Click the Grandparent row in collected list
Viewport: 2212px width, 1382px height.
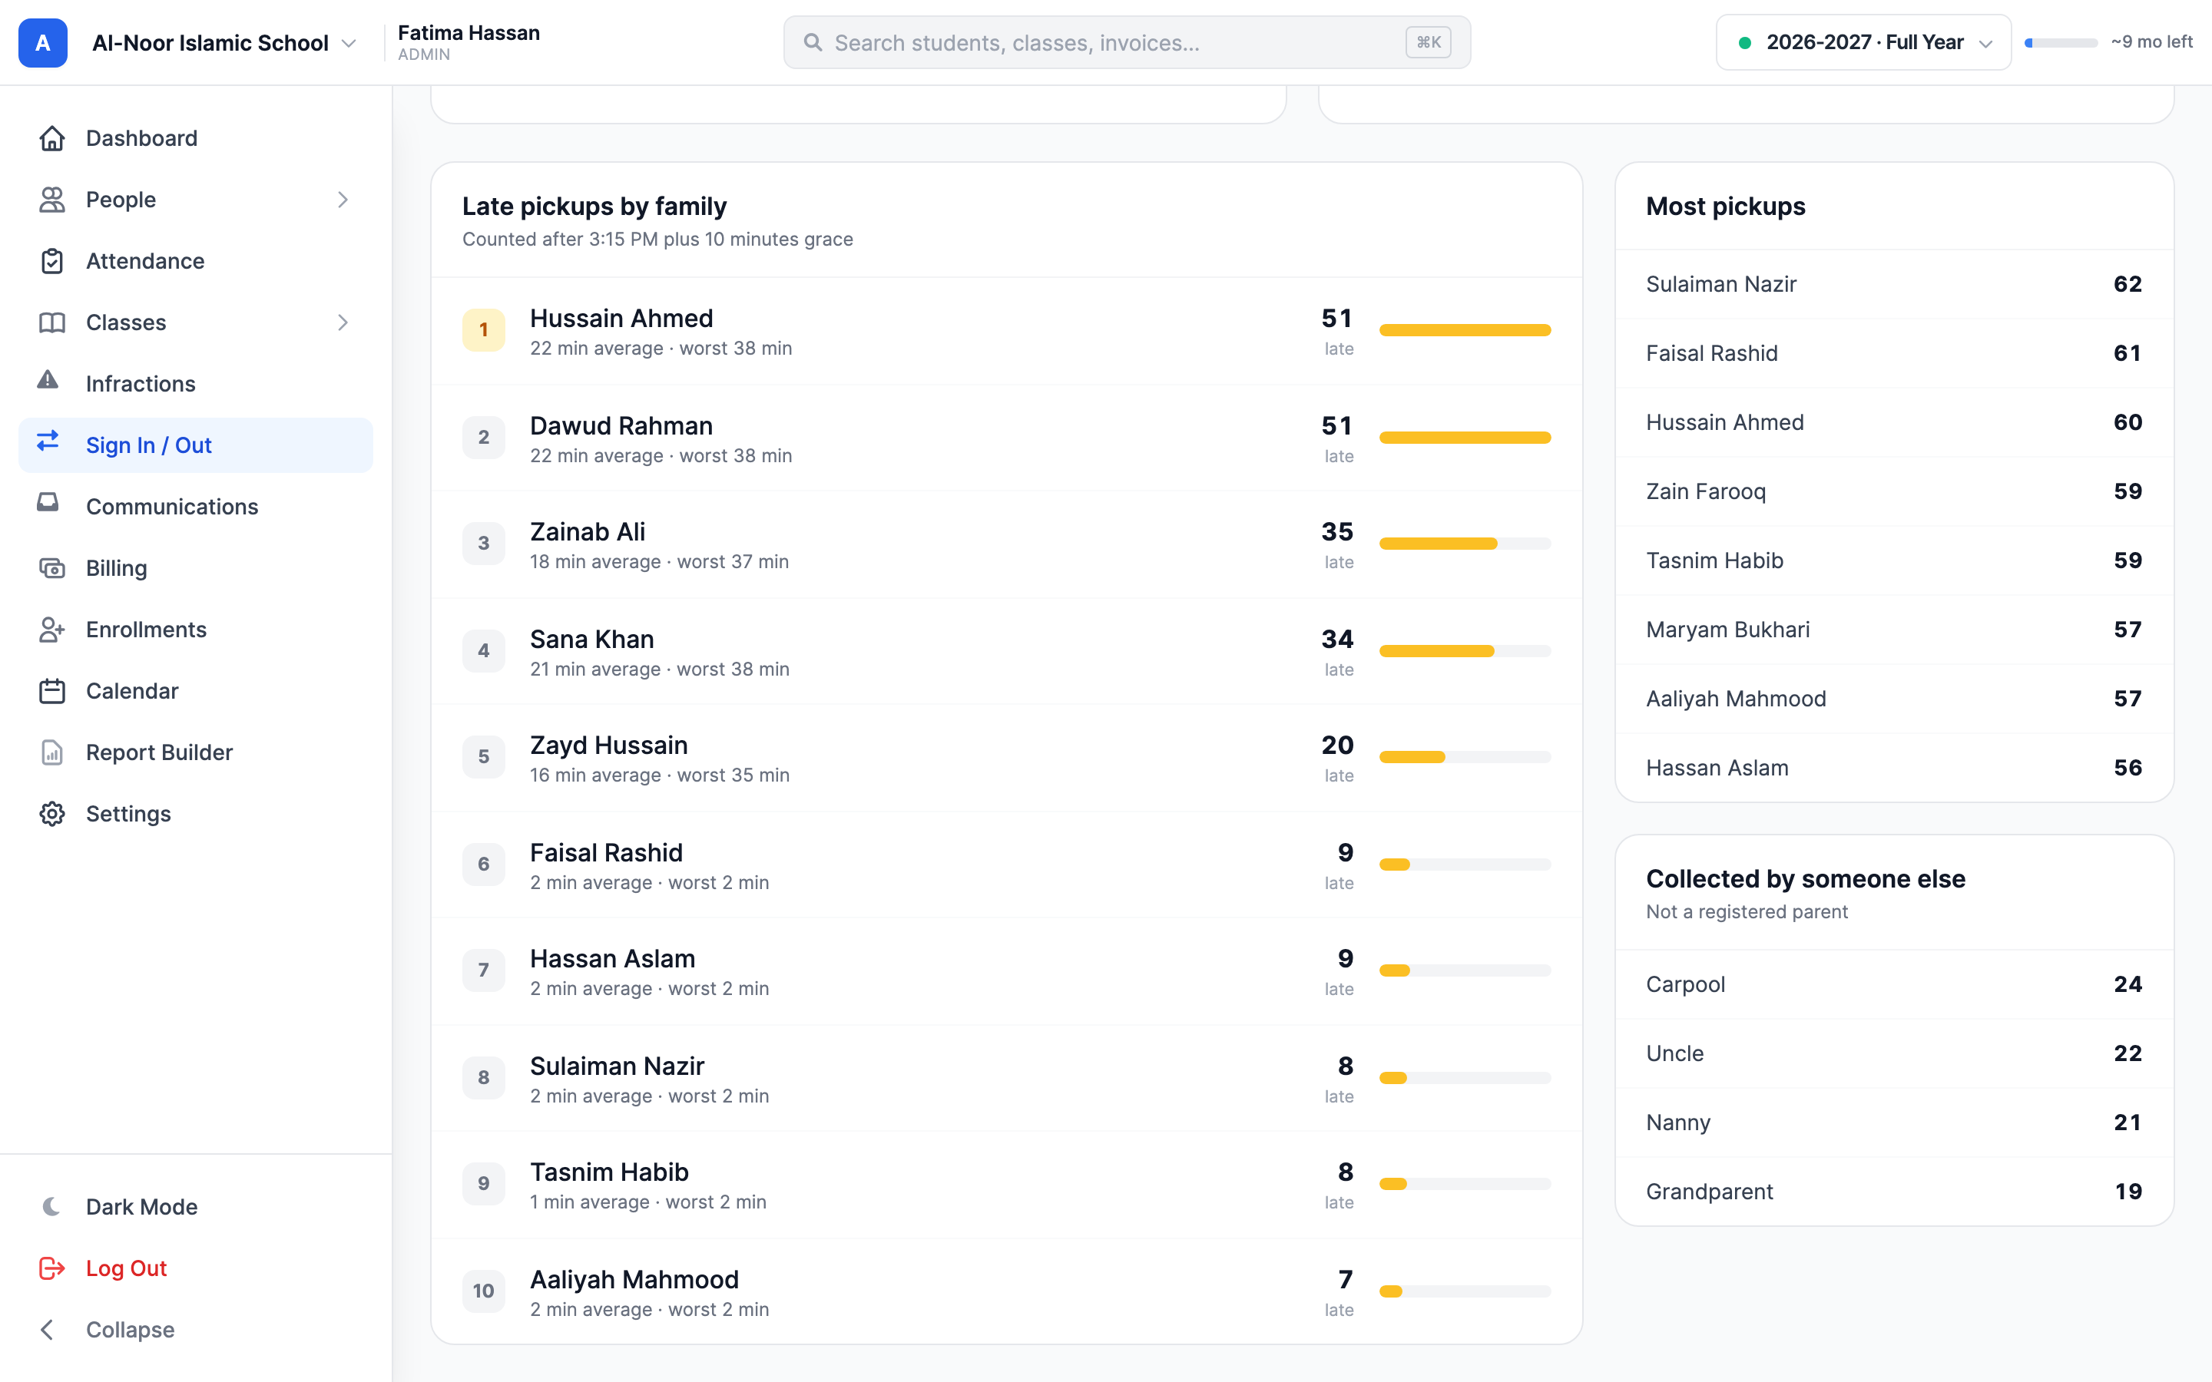[x=1894, y=1191]
